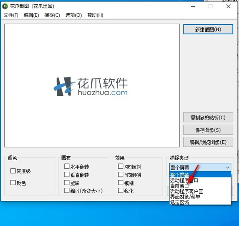The width and height of the screenshot is (239, 226).
Task: Minimize the 花爪截图 window
Action: [x=193, y=6]
